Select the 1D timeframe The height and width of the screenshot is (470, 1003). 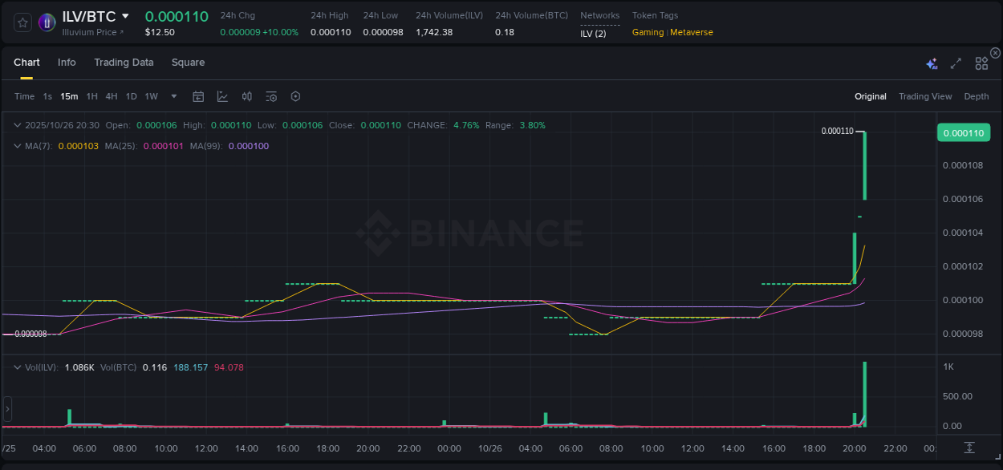131,96
